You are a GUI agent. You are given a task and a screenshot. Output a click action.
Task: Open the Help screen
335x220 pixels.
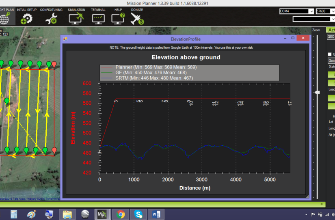pos(118,17)
